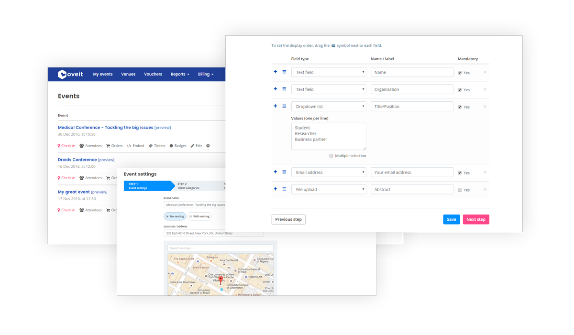Uncheck Mandatory for the Organization field
The height and width of the screenshot is (335, 574).
pos(460,90)
